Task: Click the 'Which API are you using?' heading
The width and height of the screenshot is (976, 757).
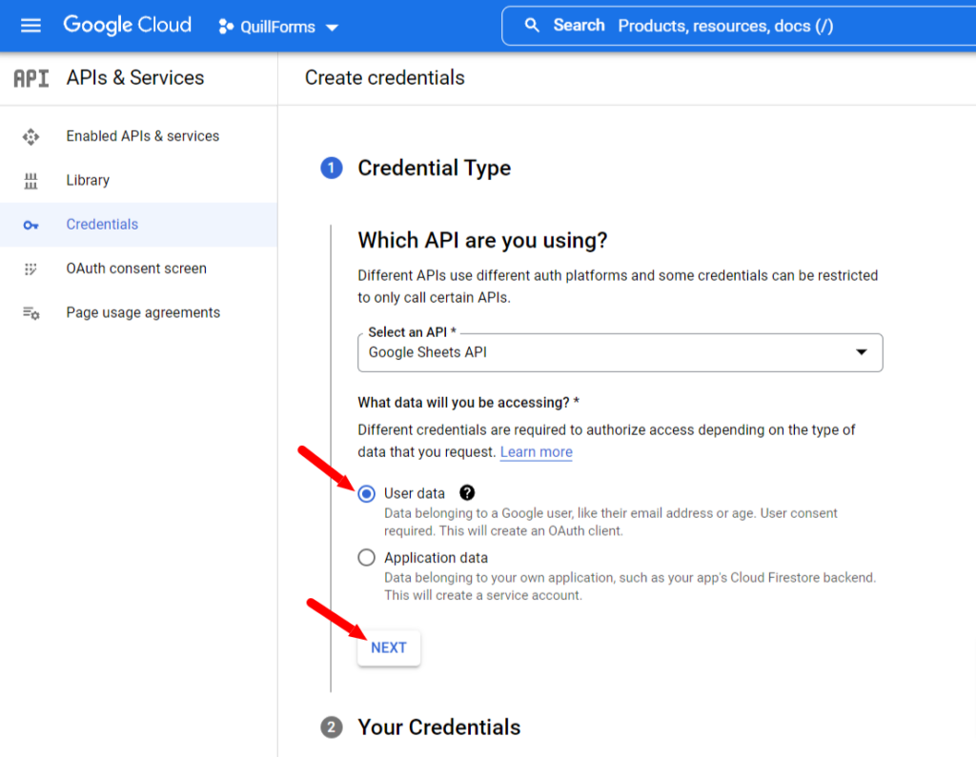Action: click(x=482, y=240)
